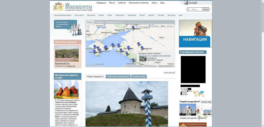Screen dimensions: 264x127
Task: Switch map to Топокарта view
Action: 155,26
